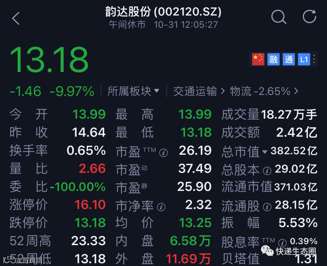Image resolution: width=327 pixels, height=266 pixels.
Task: Tap the 量比 value 2.66
Action: [x=92, y=169]
